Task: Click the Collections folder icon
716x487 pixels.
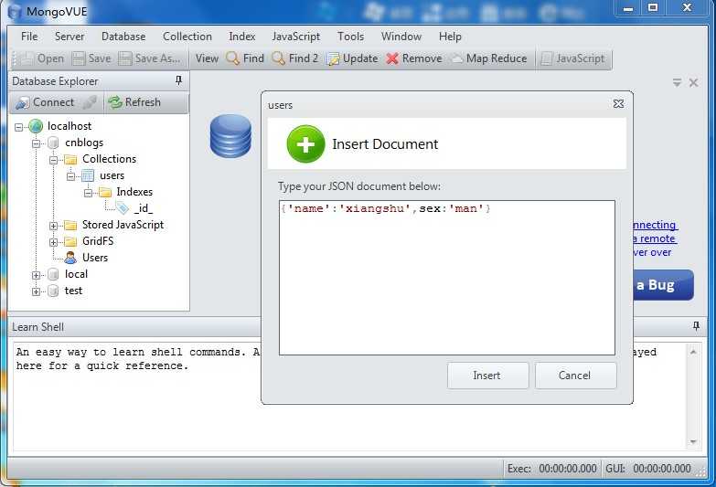Action: [70, 159]
